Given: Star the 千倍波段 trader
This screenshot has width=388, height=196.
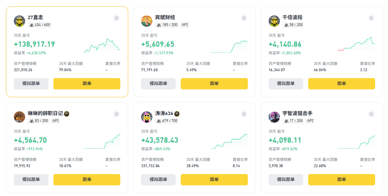Looking at the screenshot, I should coord(371,18).
